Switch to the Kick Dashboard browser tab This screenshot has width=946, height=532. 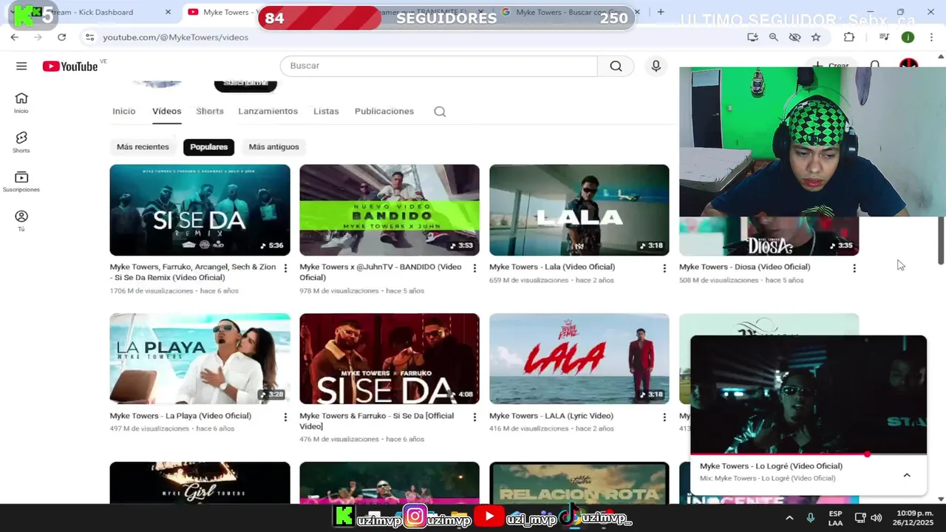[x=92, y=12]
